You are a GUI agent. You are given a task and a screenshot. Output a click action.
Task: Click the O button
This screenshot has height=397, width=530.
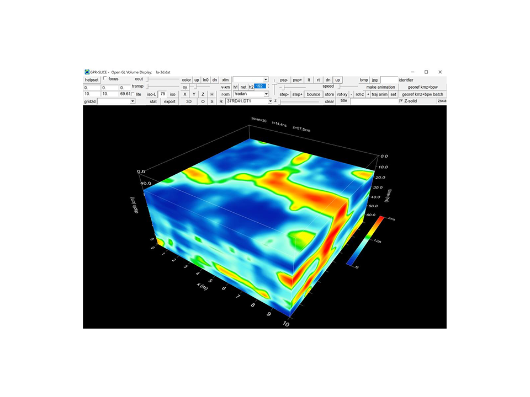pyautogui.click(x=203, y=101)
